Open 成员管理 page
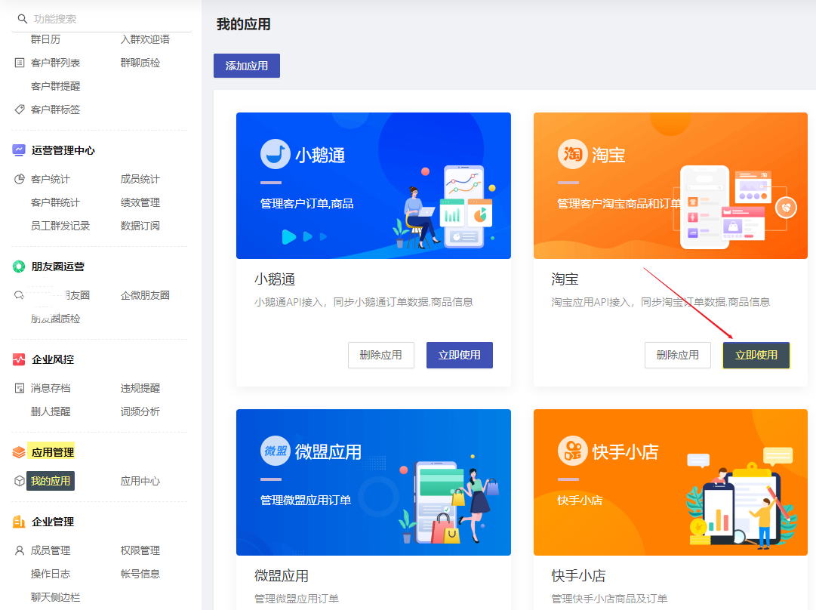Screen dimensions: 816x610 51,550
